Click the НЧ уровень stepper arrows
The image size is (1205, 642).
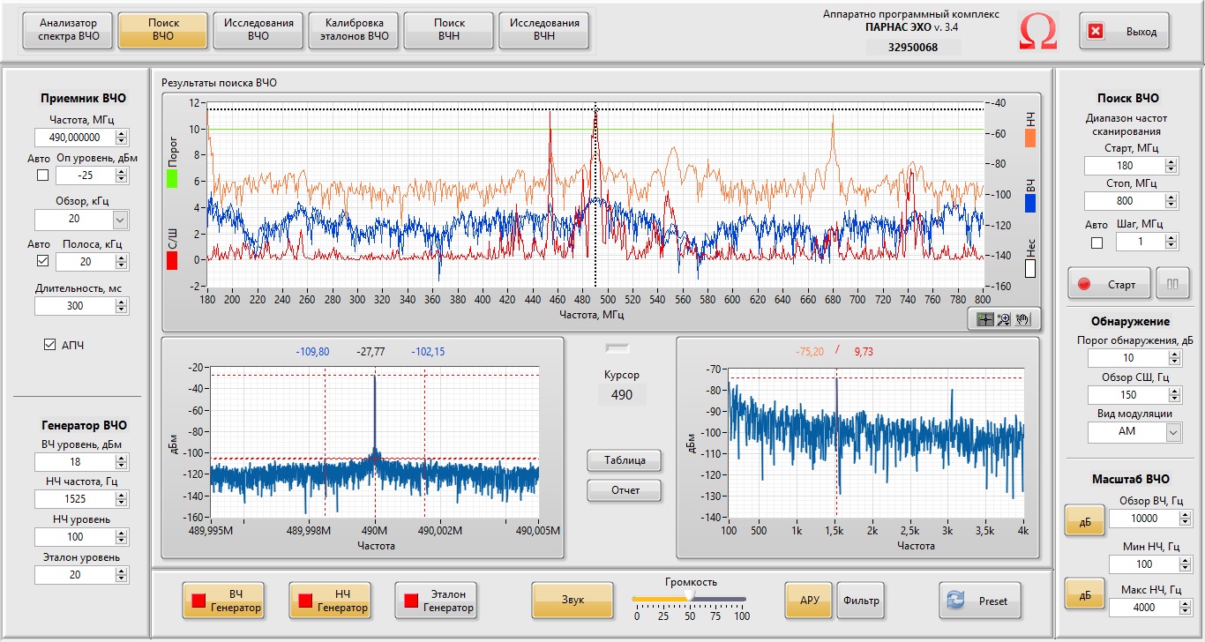122,537
